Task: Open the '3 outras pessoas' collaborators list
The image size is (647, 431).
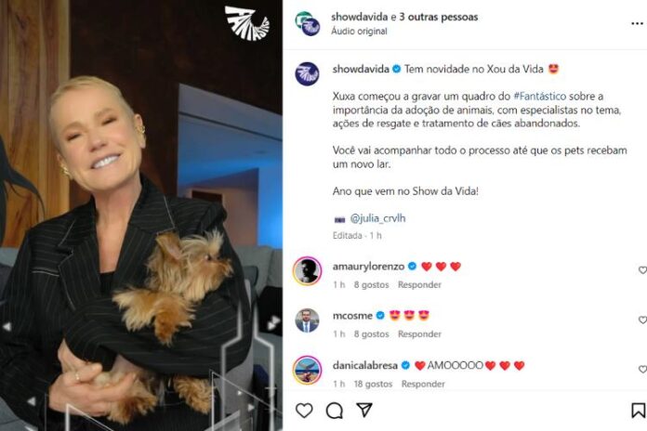Action: pyautogui.click(x=438, y=17)
